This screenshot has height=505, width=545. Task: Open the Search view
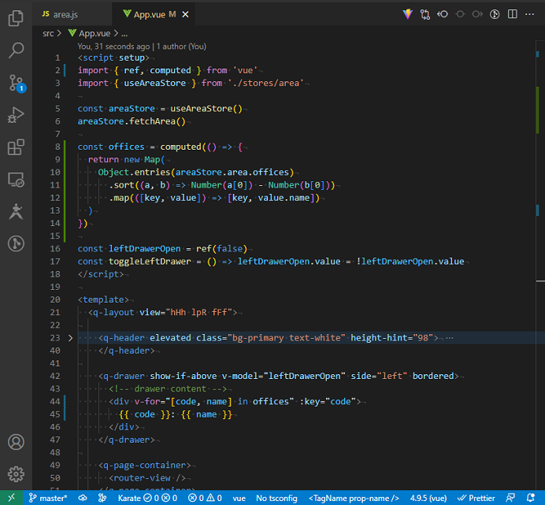pyautogui.click(x=16, y=50)
